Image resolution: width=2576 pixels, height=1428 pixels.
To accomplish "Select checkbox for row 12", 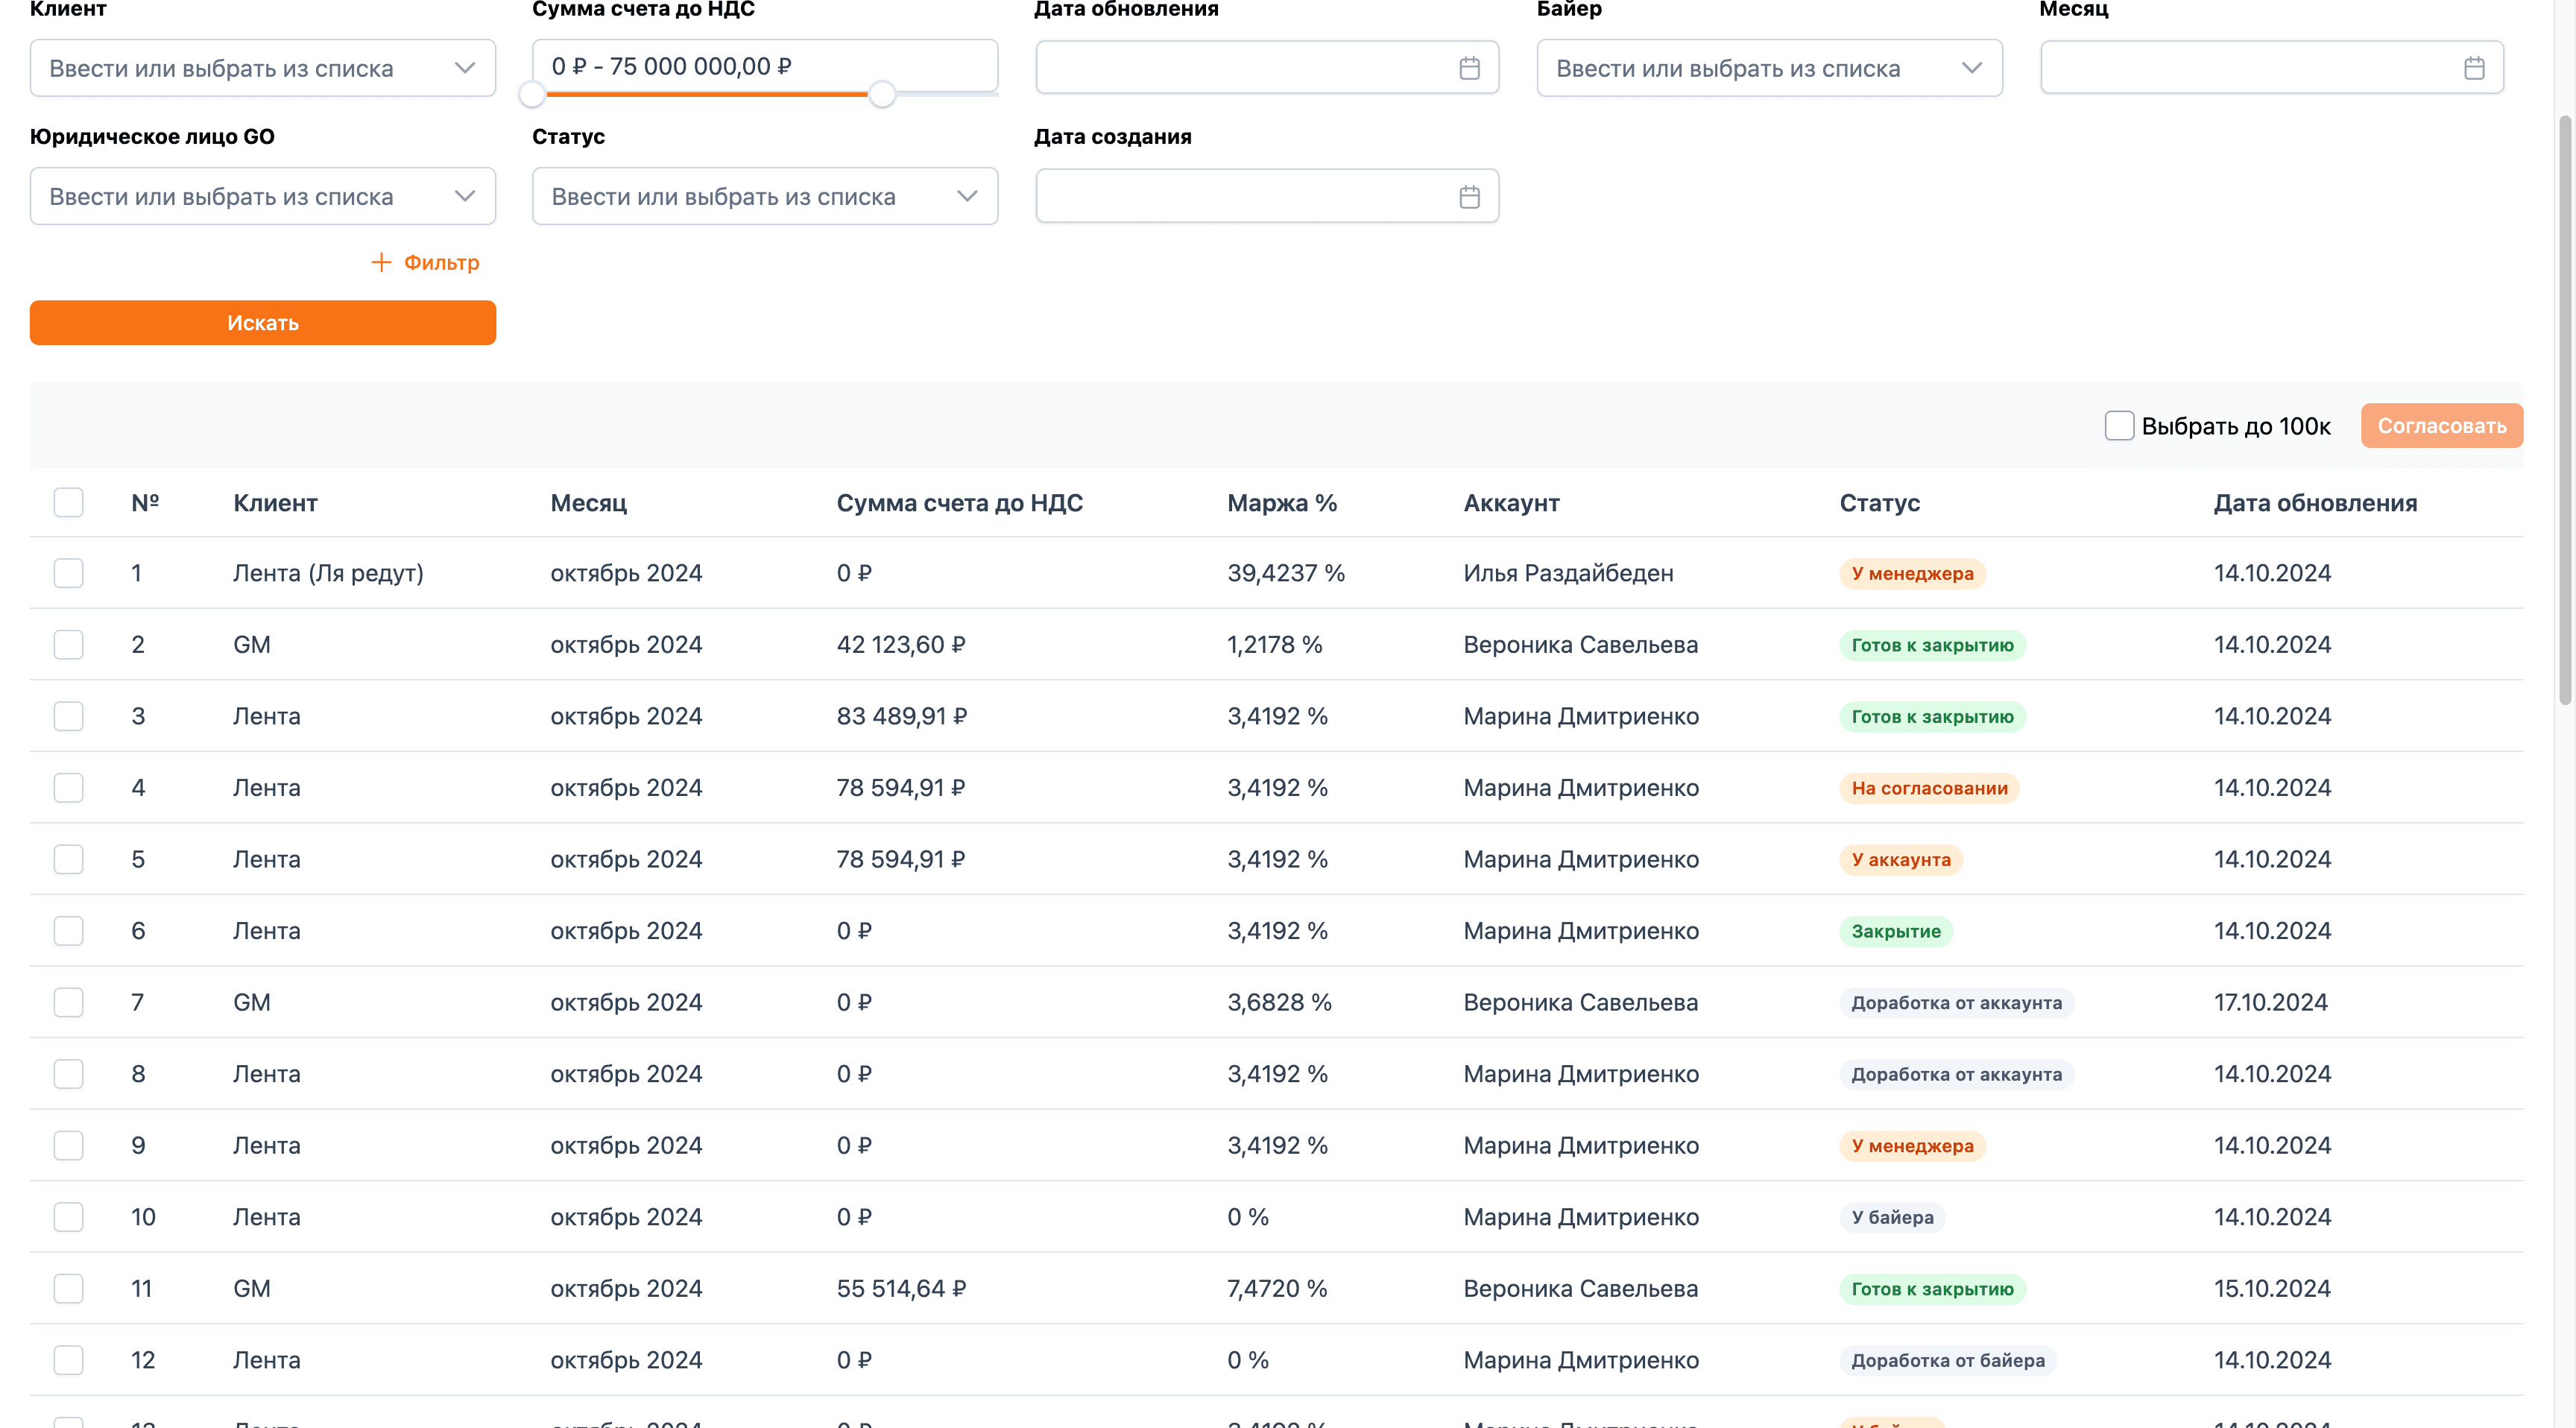I will pyautogui.click(x=68, y=1360).
